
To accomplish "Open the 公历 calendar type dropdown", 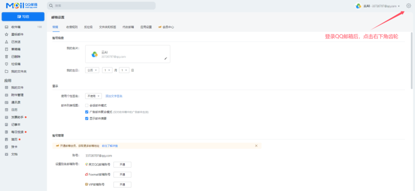I will tap(92, 70).
